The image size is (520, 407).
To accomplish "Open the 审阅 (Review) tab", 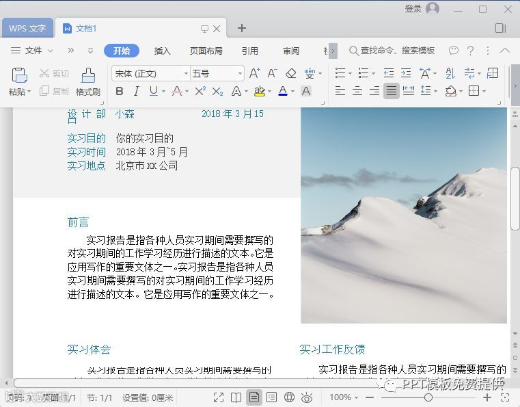I will point(291,51).
